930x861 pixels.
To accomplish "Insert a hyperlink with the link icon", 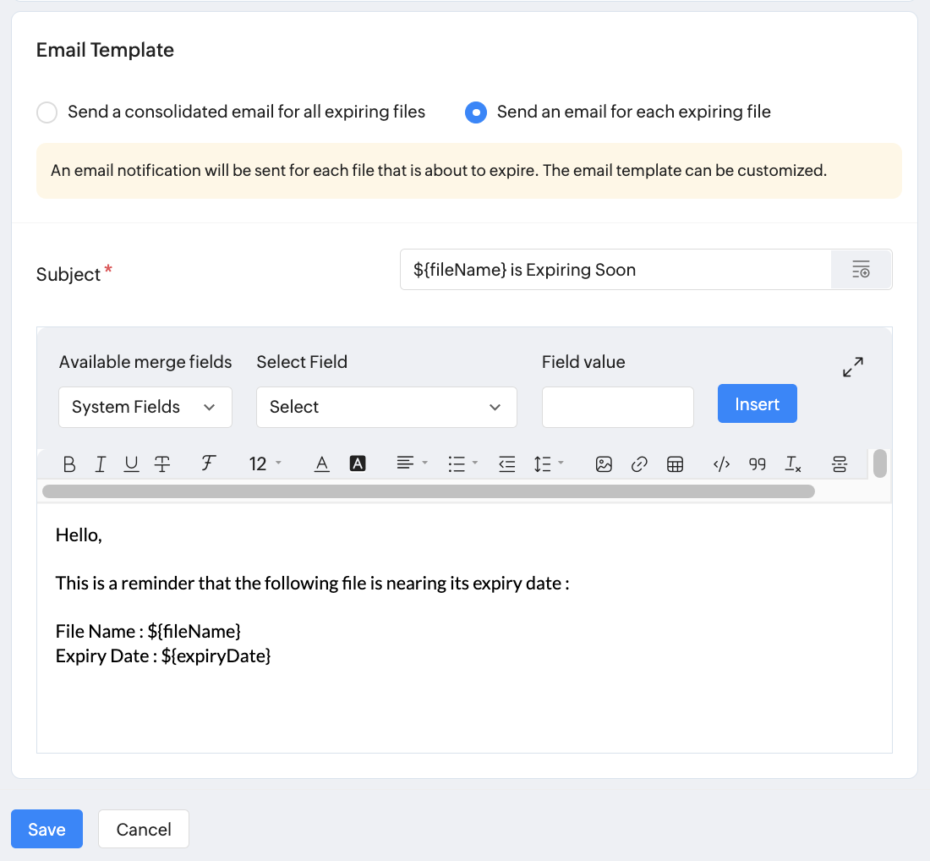I will click(x=640, y=464).
